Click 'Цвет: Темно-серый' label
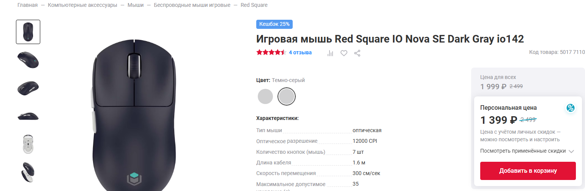Screen dimensions: 585x191 pyautogui.click(x=281, y=80)
